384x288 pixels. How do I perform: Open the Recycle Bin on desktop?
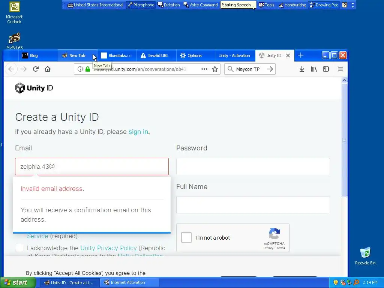point(365,256)
